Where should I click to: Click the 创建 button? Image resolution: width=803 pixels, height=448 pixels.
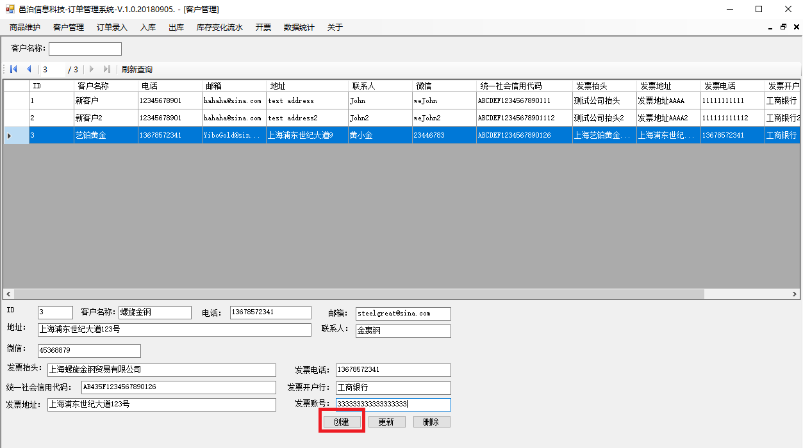[342, 422]
